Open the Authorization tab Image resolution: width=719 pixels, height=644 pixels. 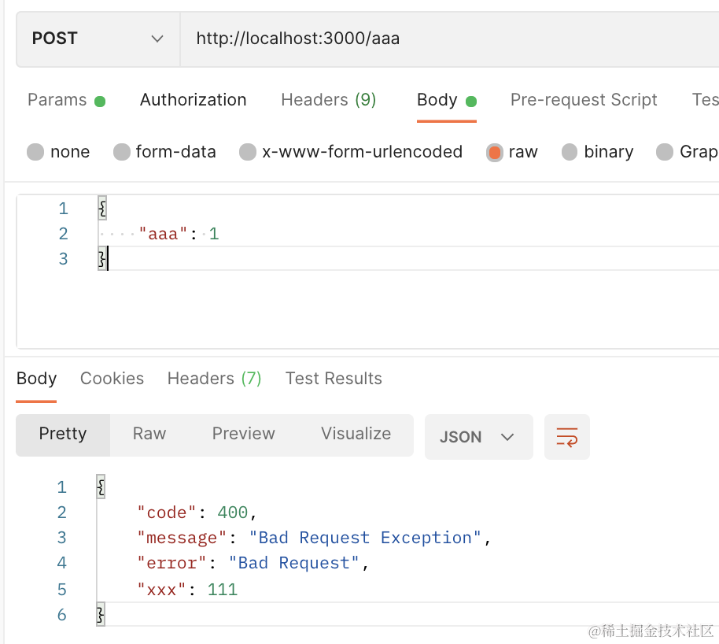(193, 100)
